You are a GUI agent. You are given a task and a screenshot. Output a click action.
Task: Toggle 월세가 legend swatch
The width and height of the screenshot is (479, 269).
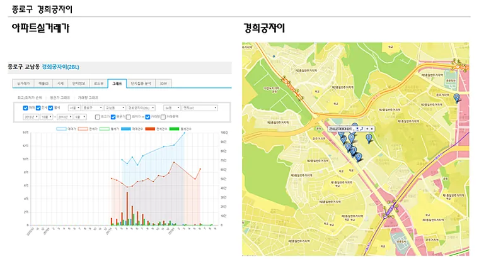pyautogui.click(x=105, y=129)
